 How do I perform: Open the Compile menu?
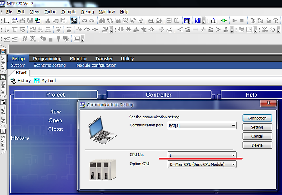(x=69, y=12)
